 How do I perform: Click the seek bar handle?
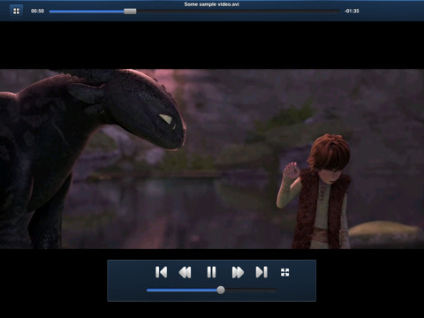point(130,11)
